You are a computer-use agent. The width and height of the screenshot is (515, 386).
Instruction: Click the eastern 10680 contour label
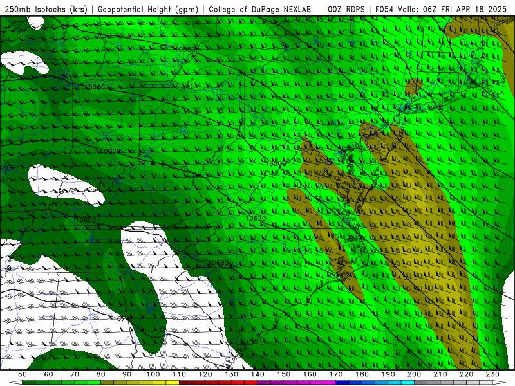[x=218, y=263]
